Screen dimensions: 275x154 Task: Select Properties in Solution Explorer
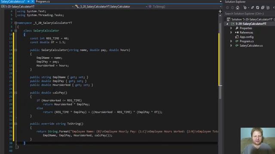(246, 28)
